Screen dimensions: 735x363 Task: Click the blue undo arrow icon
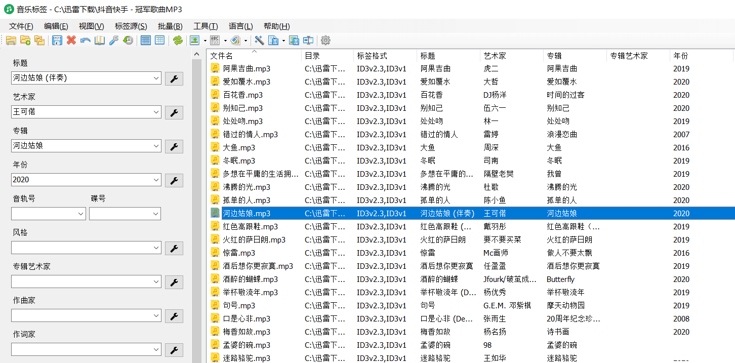(86, 41)
